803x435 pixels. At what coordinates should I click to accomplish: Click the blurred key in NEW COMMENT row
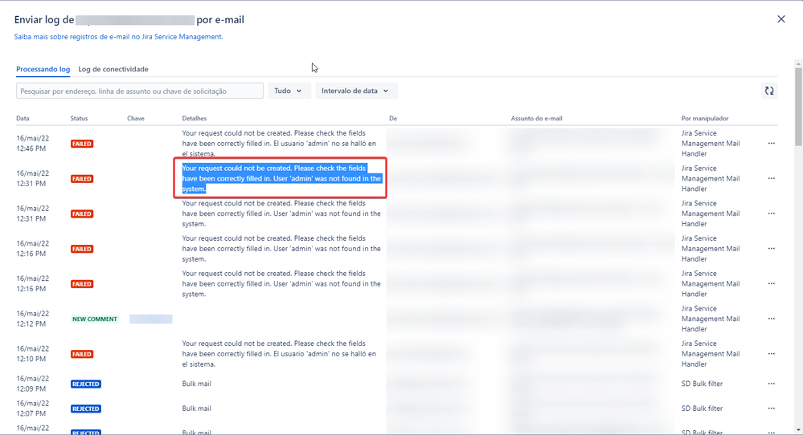pyautogui.click(x=150, y=319)
